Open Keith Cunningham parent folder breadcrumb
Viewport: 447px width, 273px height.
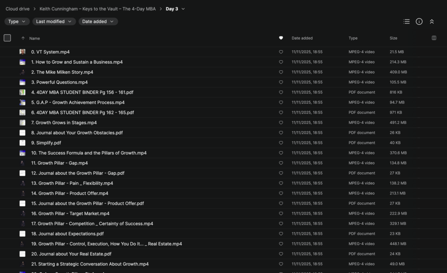[x=97, y=9]
